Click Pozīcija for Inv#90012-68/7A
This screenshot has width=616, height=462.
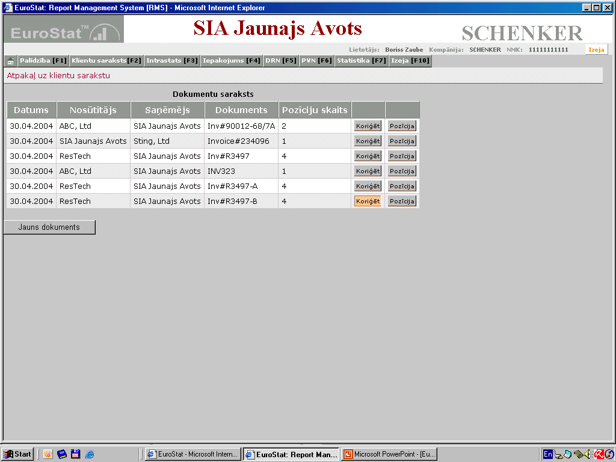click(x=402, y=126)
